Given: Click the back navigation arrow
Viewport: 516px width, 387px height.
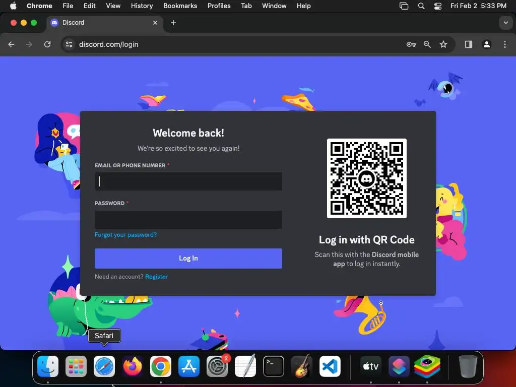Looking at the screenshot, I should [x=11, y=44].
